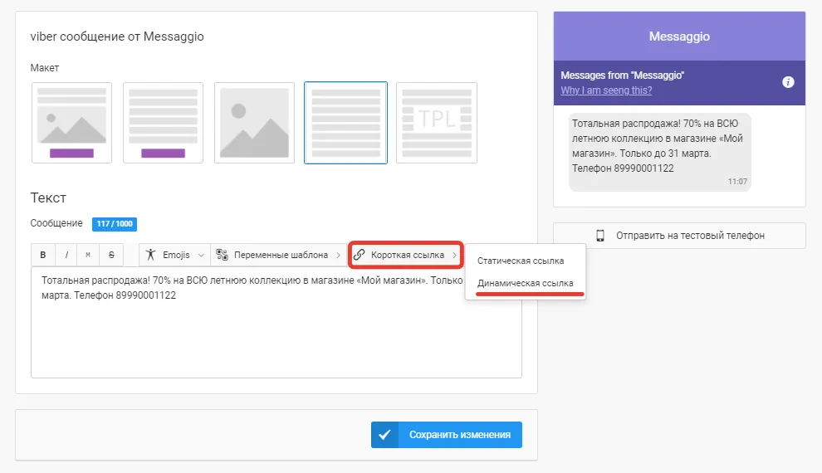Open the Emojis dropdown
Screen dimensions: 822x473
coord(174,255)
